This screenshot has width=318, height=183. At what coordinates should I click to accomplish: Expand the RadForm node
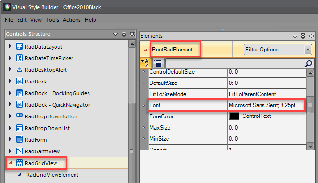click(x=10, y=139)
